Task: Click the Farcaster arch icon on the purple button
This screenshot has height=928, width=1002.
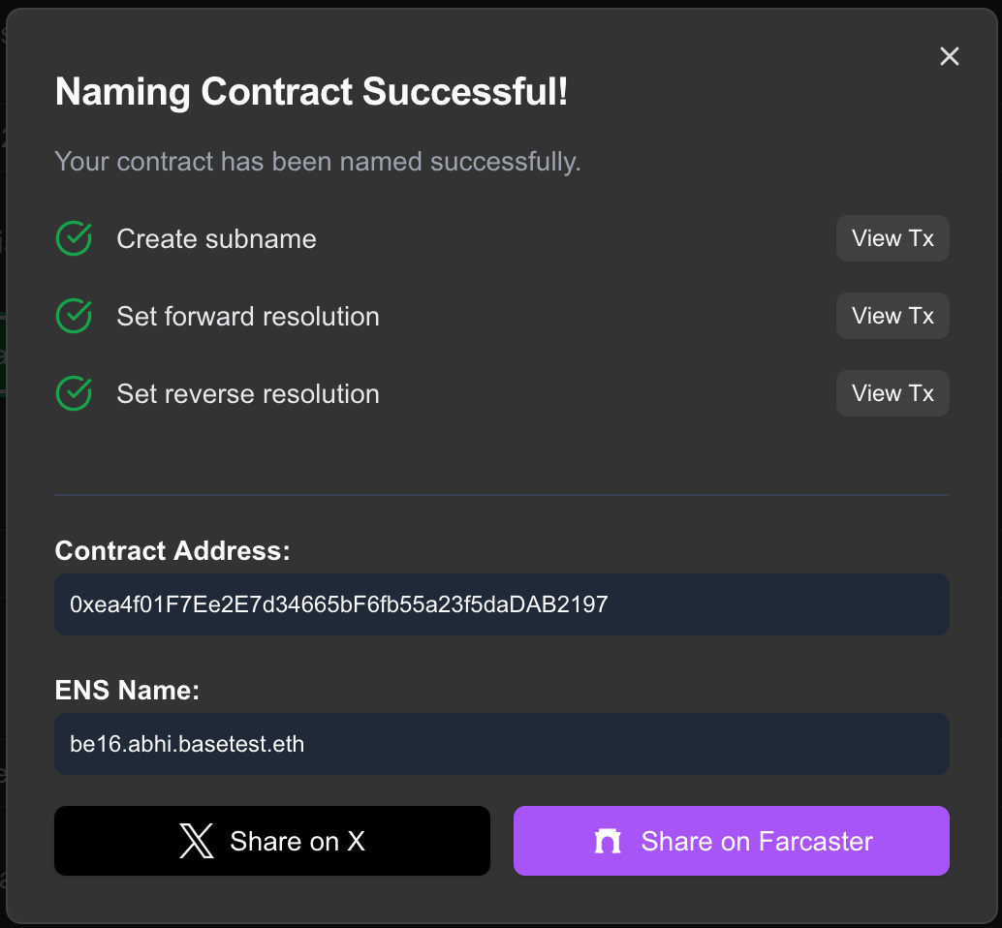Action: 608,841
